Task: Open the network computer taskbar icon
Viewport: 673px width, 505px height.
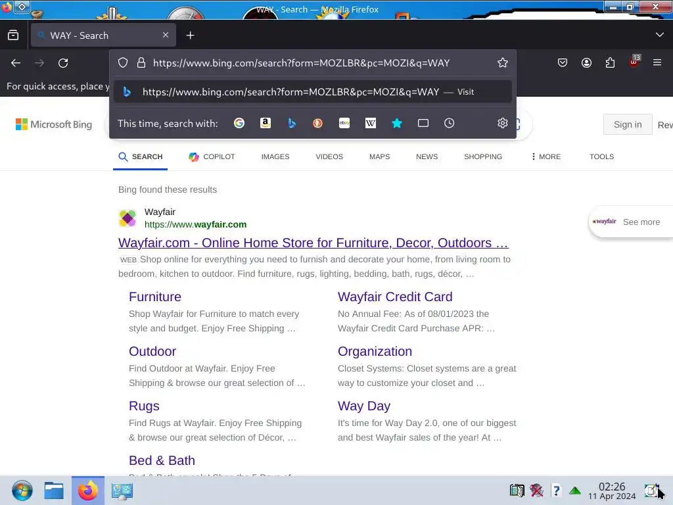Action: 122,491
